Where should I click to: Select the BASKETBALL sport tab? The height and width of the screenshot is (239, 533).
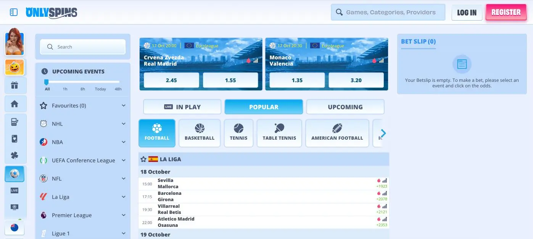tap(200, 133)
